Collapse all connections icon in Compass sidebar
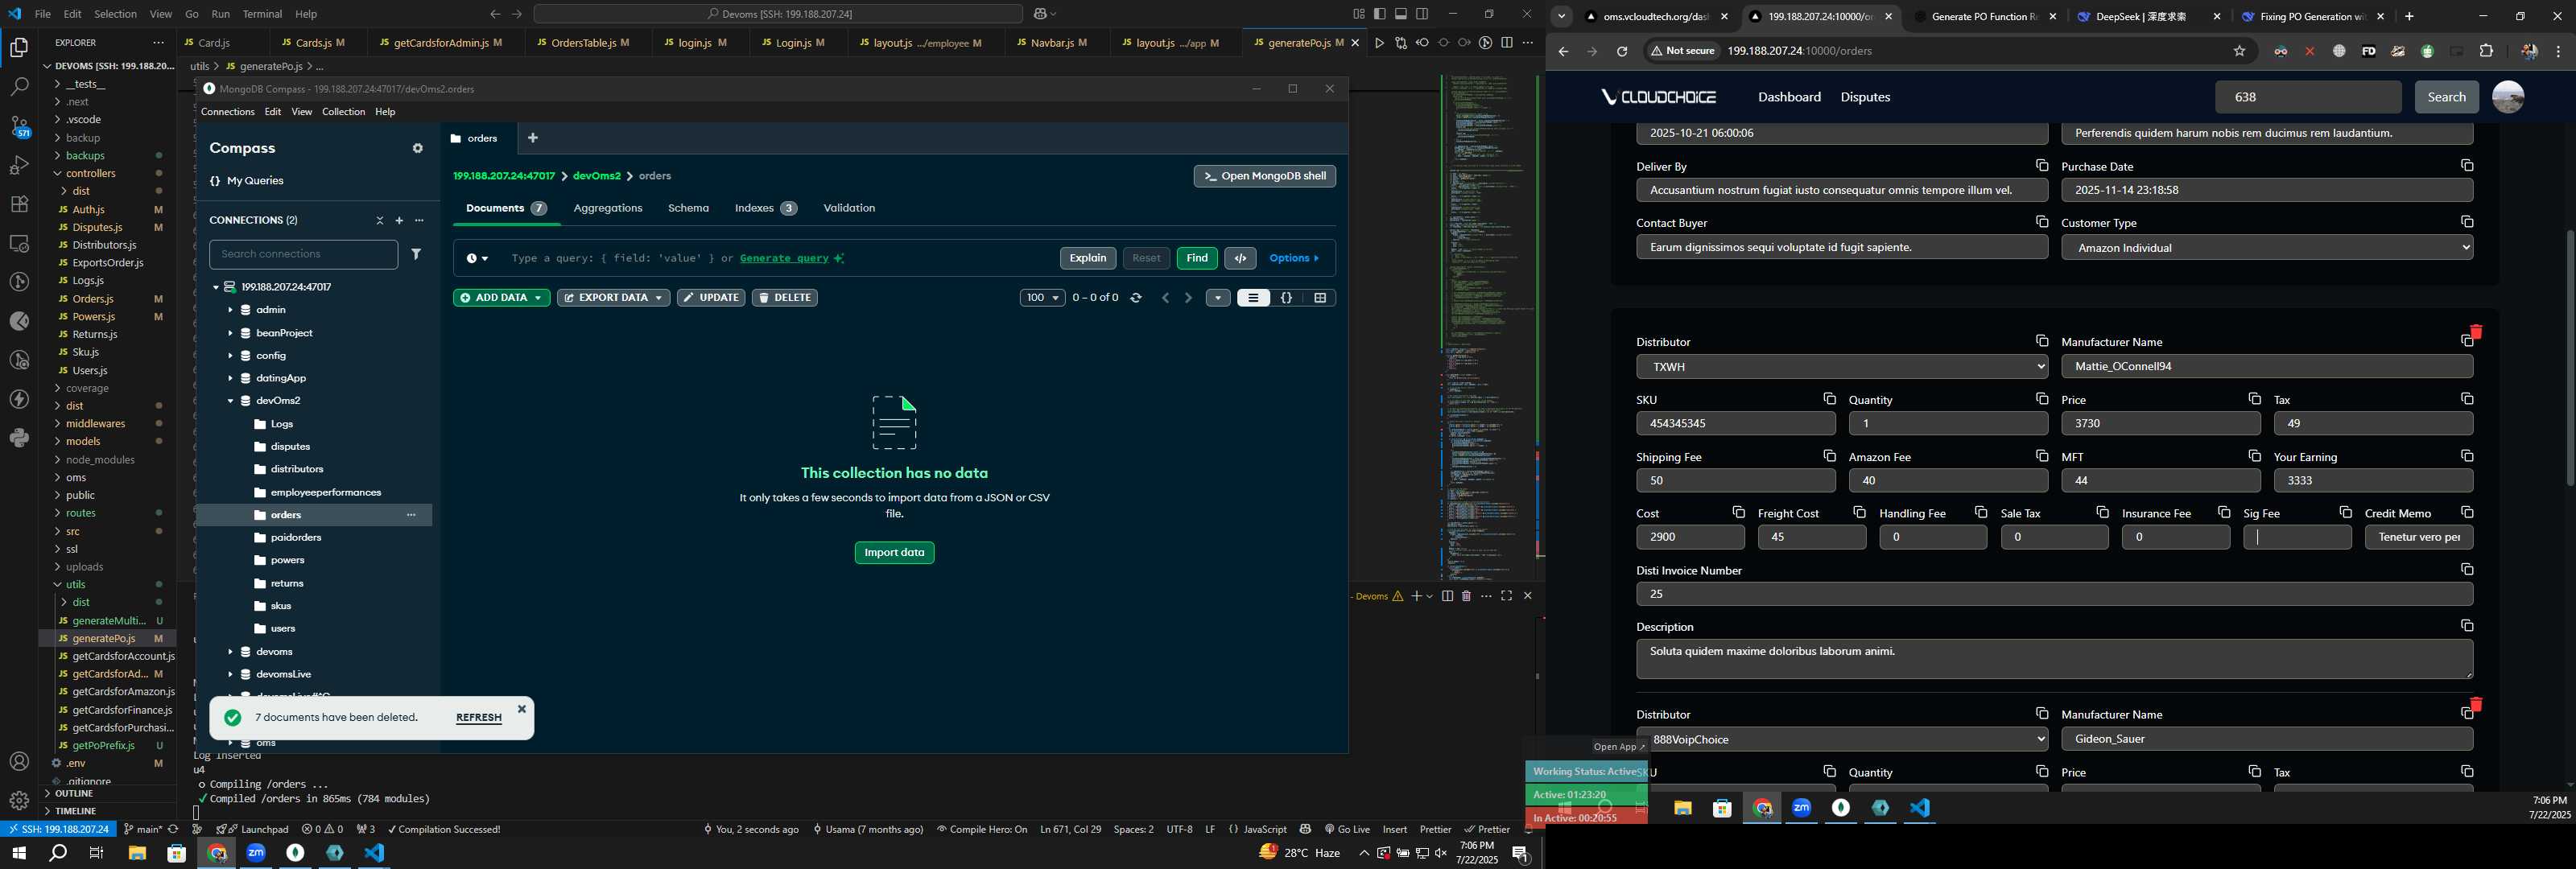Viewport: 2576px width, 869px height. [x=379, y=220]
